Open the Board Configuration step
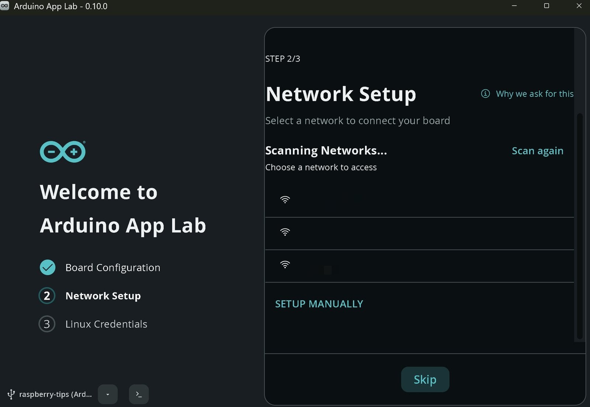590x407 pixels. point(112,267)
